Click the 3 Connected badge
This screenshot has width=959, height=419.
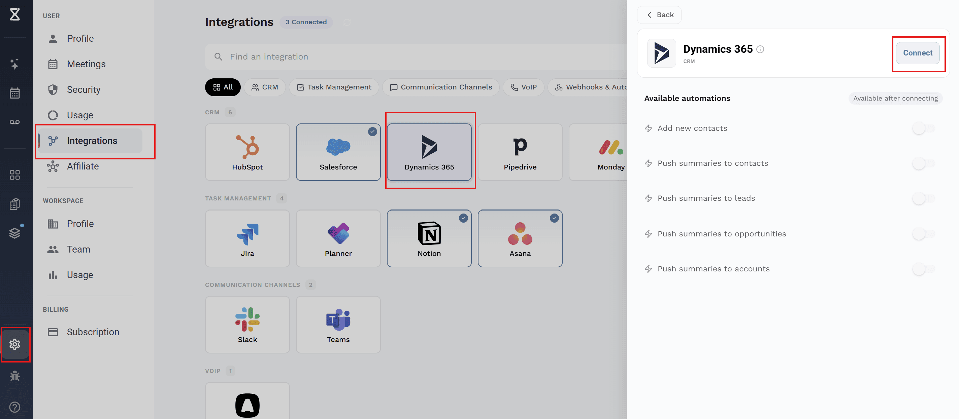pyautogui.click(x=306, y=22)
